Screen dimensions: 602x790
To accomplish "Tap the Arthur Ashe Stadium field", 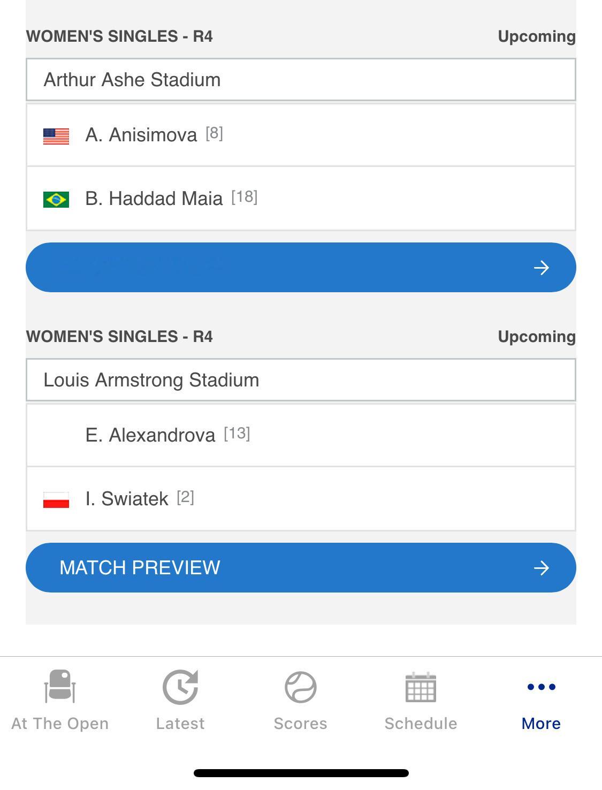I will 301,80.
